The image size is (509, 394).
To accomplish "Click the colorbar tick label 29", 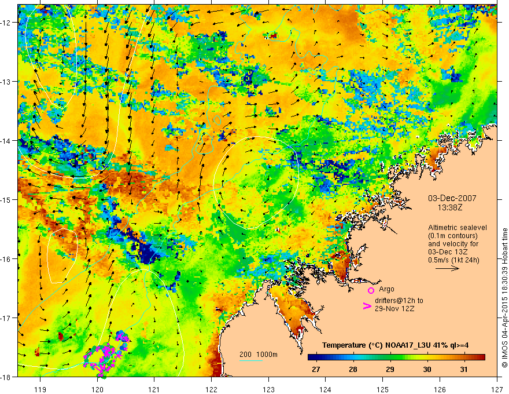I will coord(390,369).
